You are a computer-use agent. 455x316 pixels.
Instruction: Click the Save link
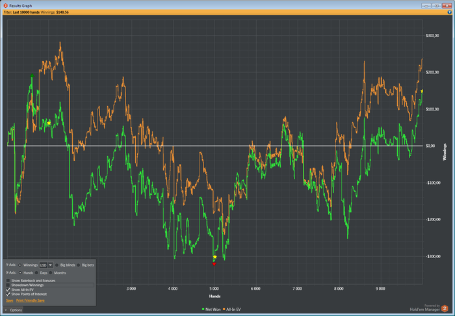(10, 300)
